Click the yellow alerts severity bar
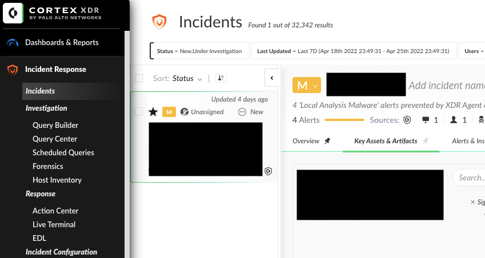This screenshot has width=485, height=258. point(344,120)
